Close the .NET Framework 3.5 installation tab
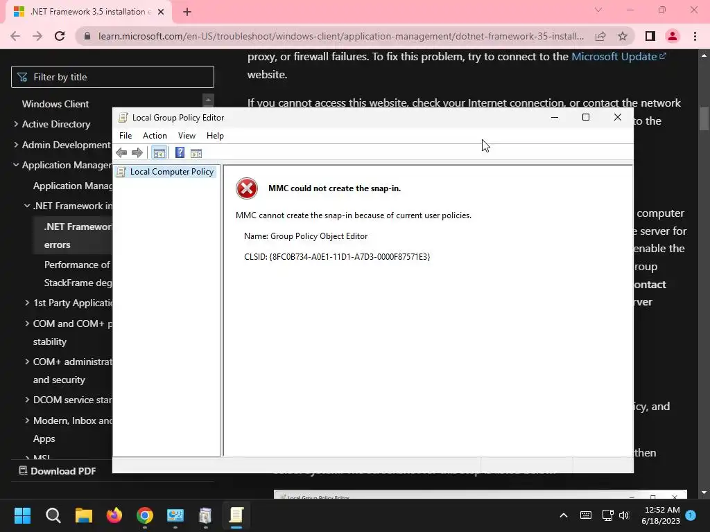This screenshot has height=532, width=710. pyautogui.click(x=161, y=12)
